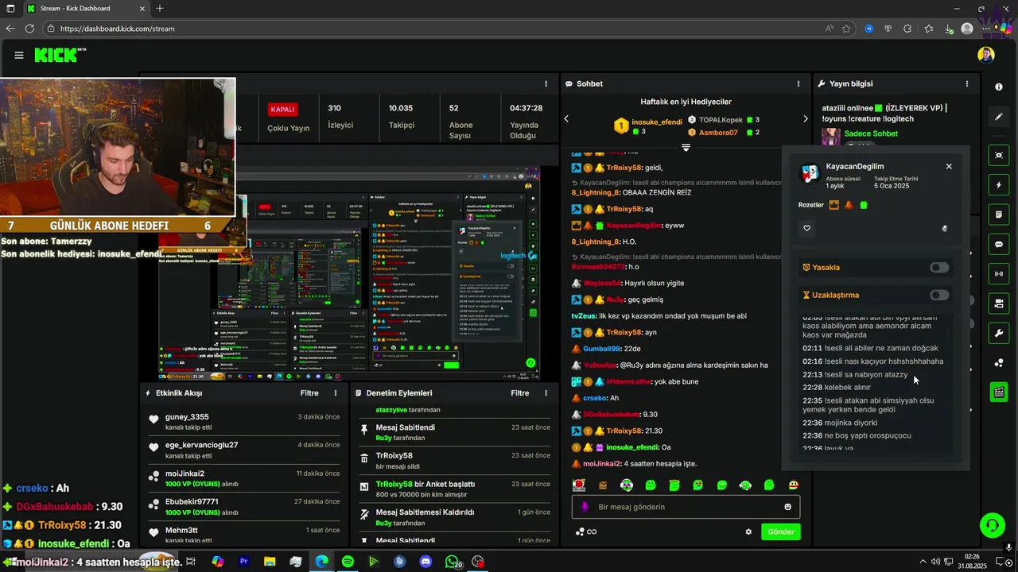Close the KayacanDegilim user card
1018x572 pixels.
949,166
